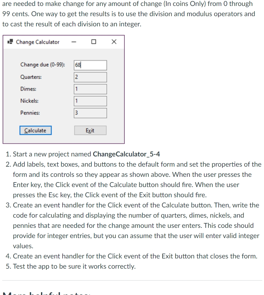Click the X close icon
Image resolution: width=264 pixels, height=295 pixels.
114,41
